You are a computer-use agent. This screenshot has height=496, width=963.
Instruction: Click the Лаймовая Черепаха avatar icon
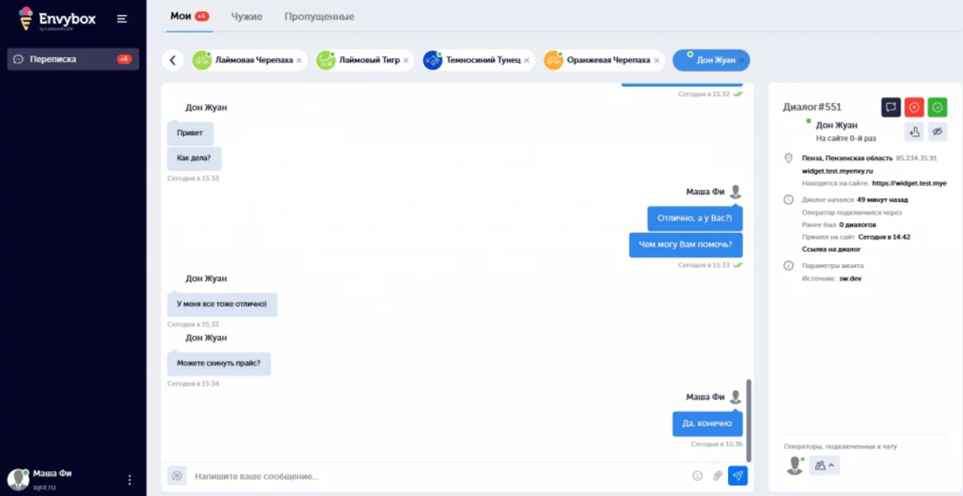[x=202, y=60]
